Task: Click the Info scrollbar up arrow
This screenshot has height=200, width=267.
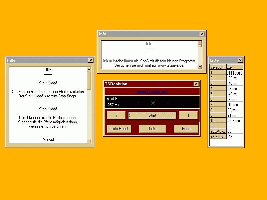Action: [200, 43]
